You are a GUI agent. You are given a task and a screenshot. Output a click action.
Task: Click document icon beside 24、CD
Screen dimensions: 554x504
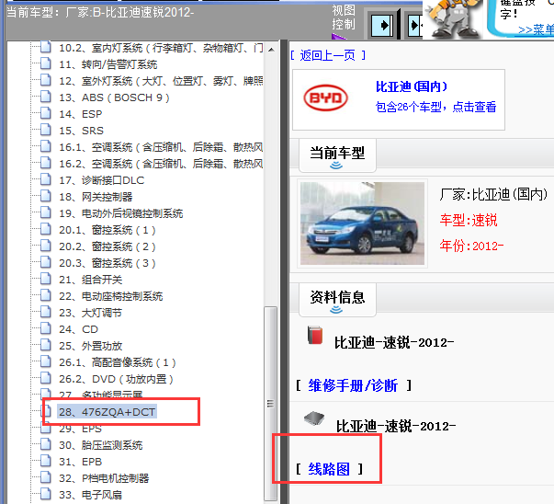click(46, 329)
